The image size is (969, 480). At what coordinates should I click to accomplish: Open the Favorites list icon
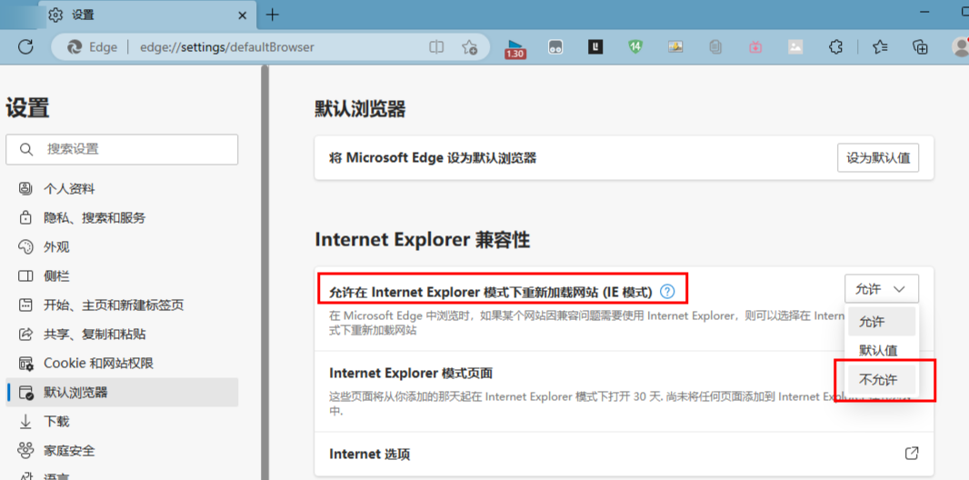pyautogui.click(x=879, y=47)
